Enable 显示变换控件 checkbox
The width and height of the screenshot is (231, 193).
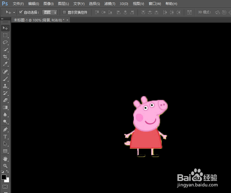[64, 12]
